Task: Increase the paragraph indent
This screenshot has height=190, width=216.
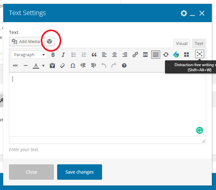Action: 93,65
